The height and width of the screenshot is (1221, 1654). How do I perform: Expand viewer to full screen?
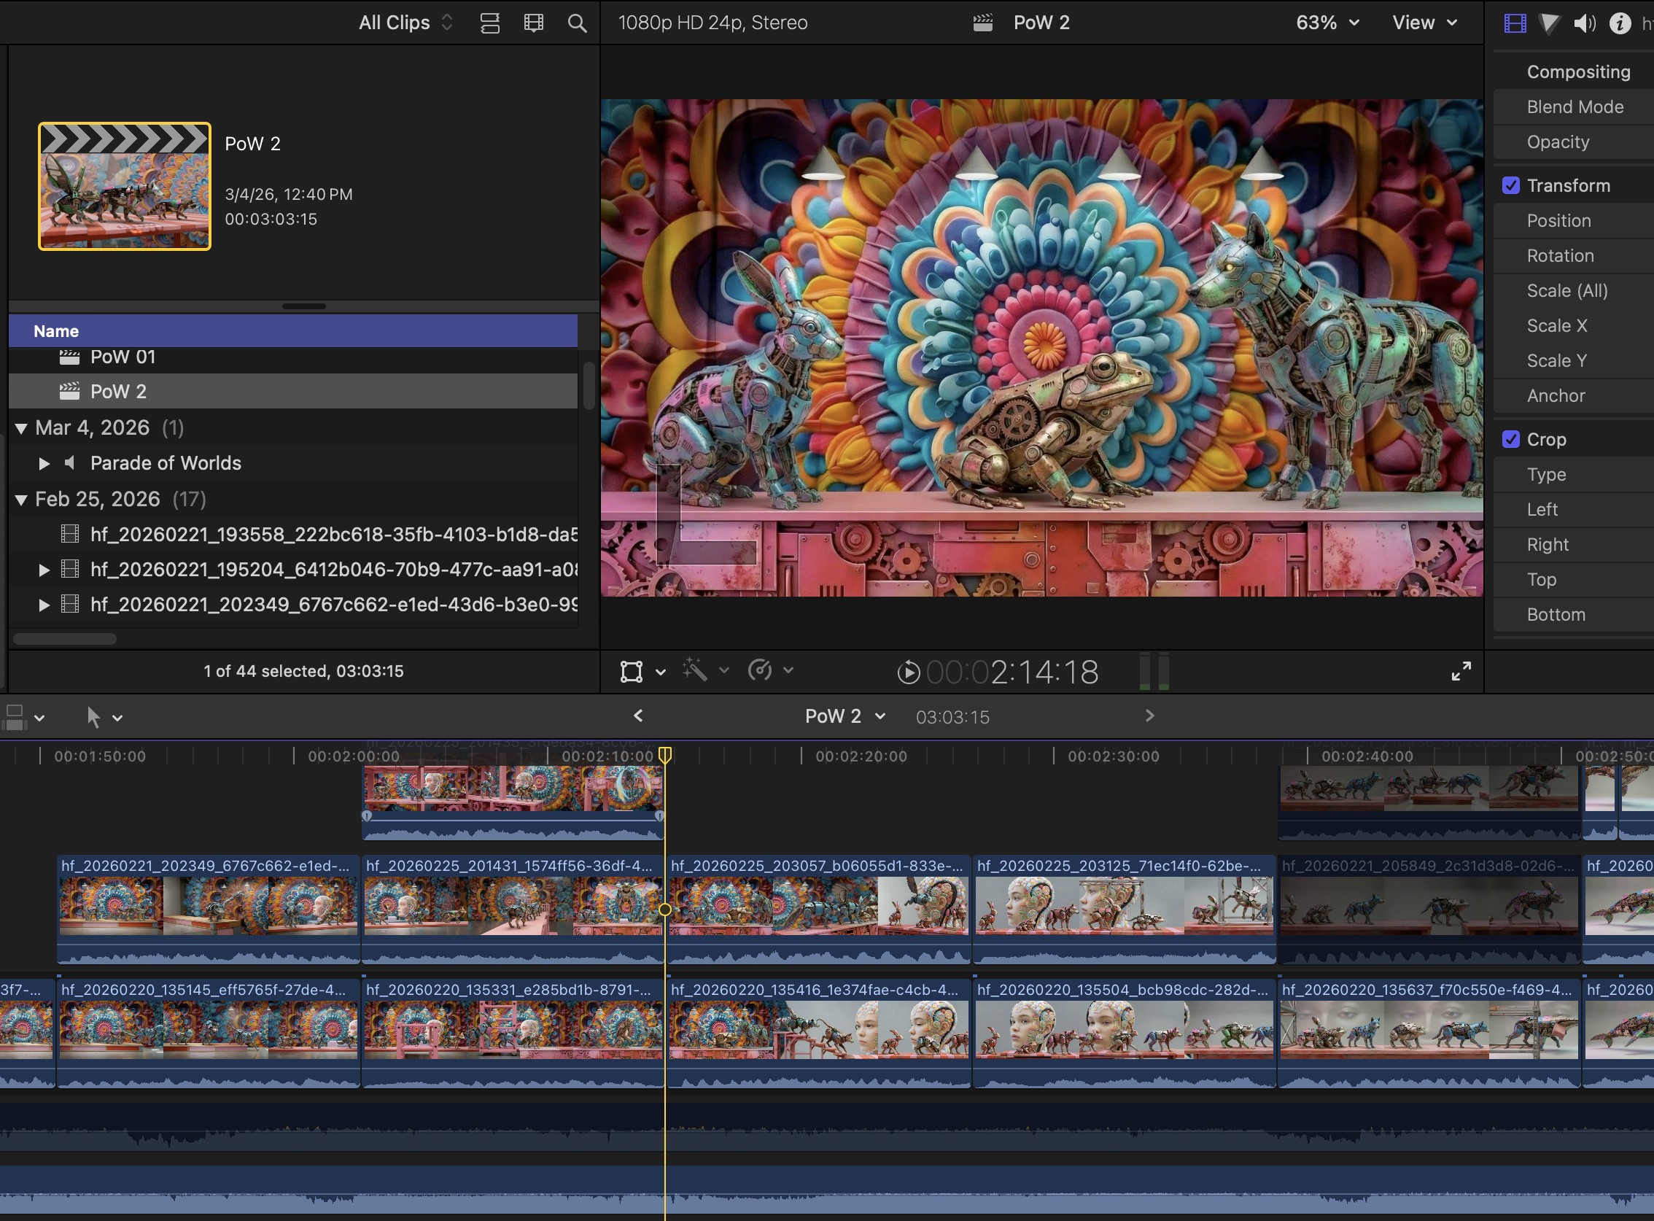point(1461,671)
